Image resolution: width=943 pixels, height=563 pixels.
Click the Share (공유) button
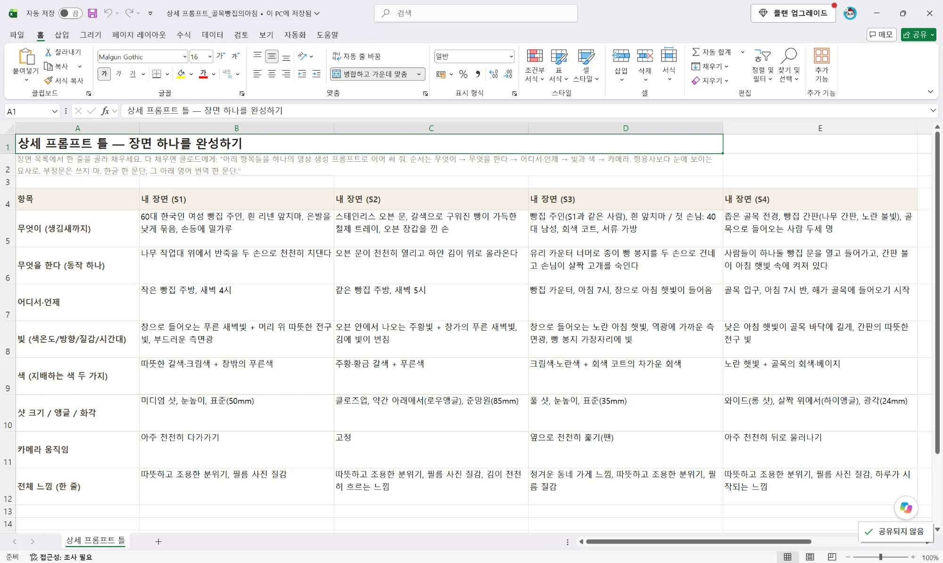pos(918,34)
